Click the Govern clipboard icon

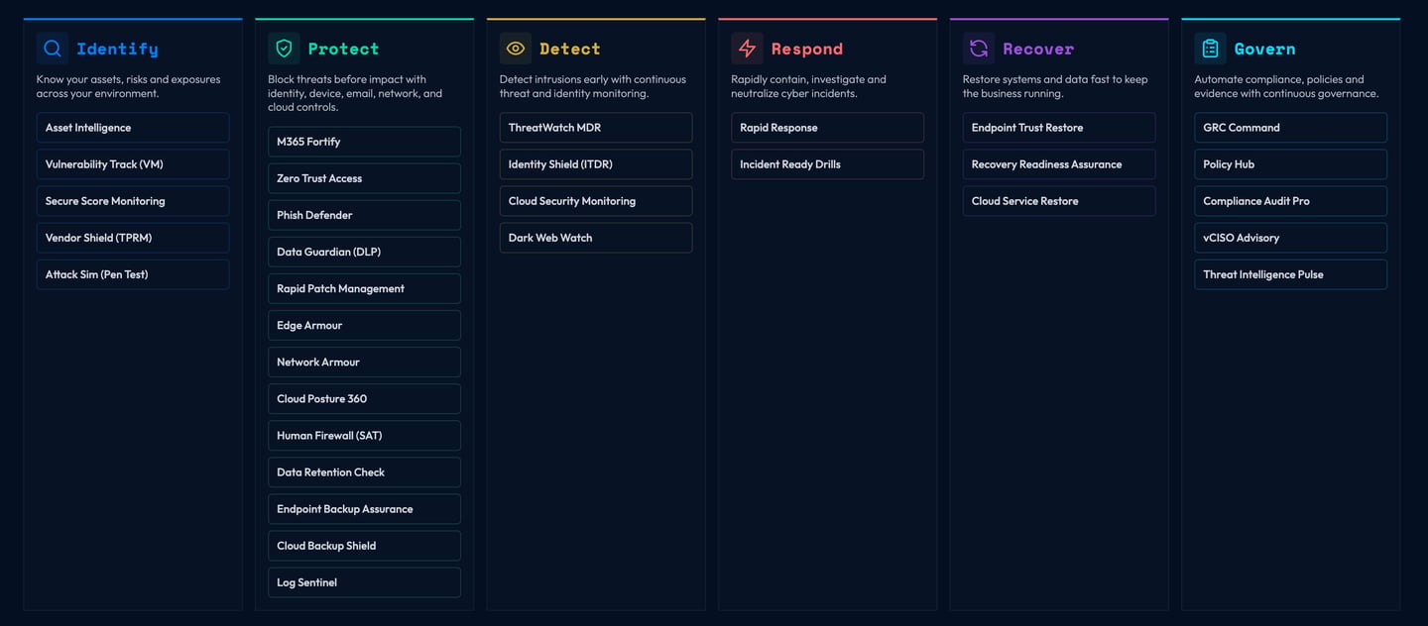tap(1210, 49)
